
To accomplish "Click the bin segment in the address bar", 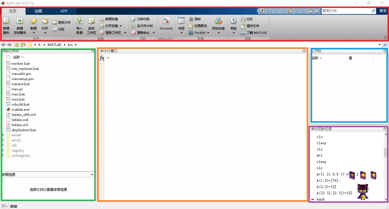I will [x=71, y=45].
